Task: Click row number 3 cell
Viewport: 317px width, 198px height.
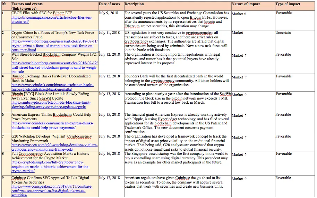Action: 6,63
